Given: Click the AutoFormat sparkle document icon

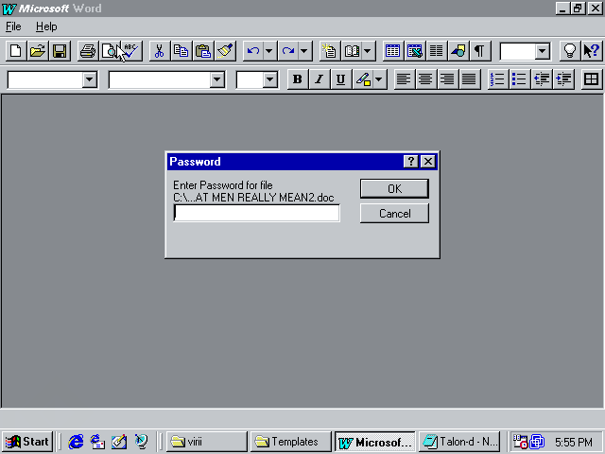Looking at the screenshot, I should point(330,50).
